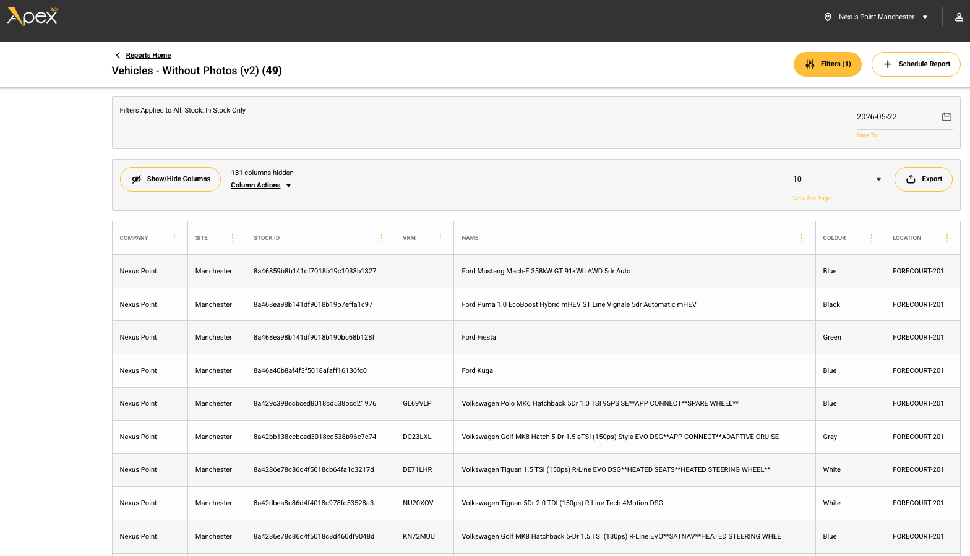
Task: Open VRM column options menu
Action: [440, 238]
